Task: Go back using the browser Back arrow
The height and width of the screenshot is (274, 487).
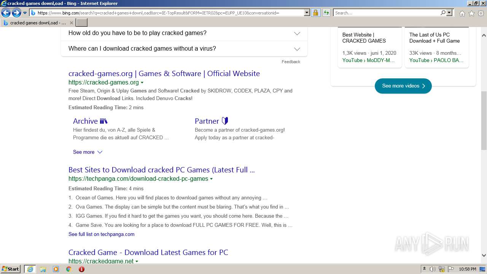Action: point(6,13)
